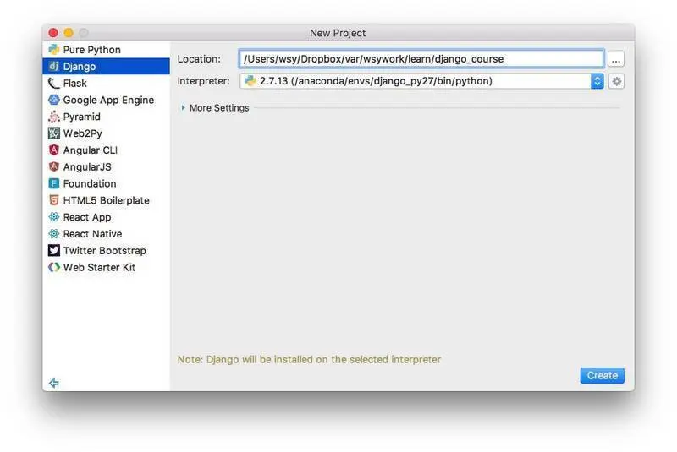This screenshot has width=677, height=452.
Task: Click the Interpreter label
Action: click(203, 81)
